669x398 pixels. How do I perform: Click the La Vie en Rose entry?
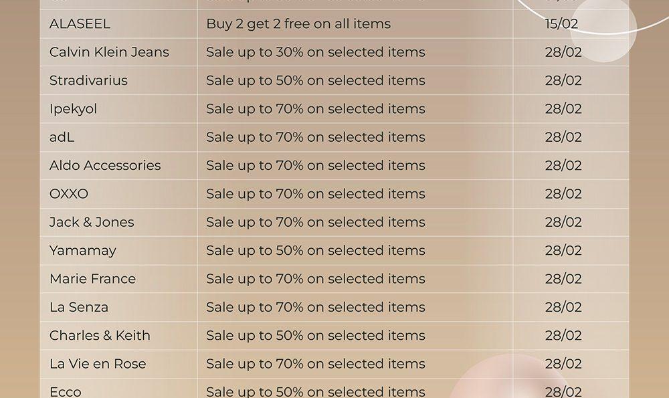click(x=98, y=364)
